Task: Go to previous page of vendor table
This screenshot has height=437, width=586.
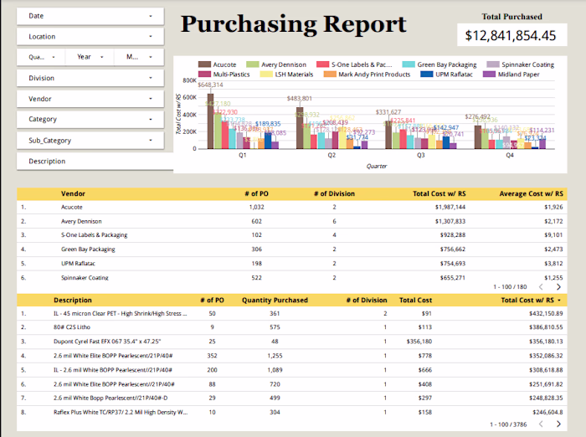Action: pyautogui.click(x=541, y=286)
